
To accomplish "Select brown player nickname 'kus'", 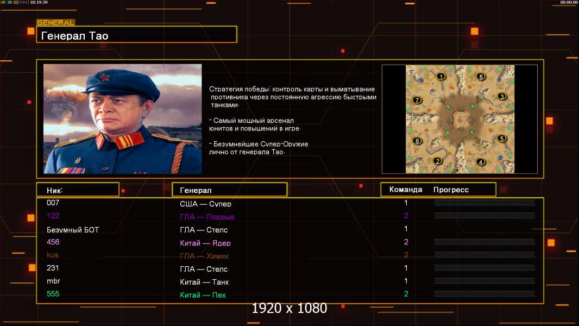I will click(53, 255).
